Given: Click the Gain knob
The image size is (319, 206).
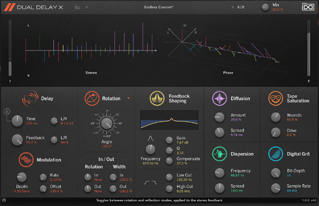Looking at the screenshot, I should [169, 140].
